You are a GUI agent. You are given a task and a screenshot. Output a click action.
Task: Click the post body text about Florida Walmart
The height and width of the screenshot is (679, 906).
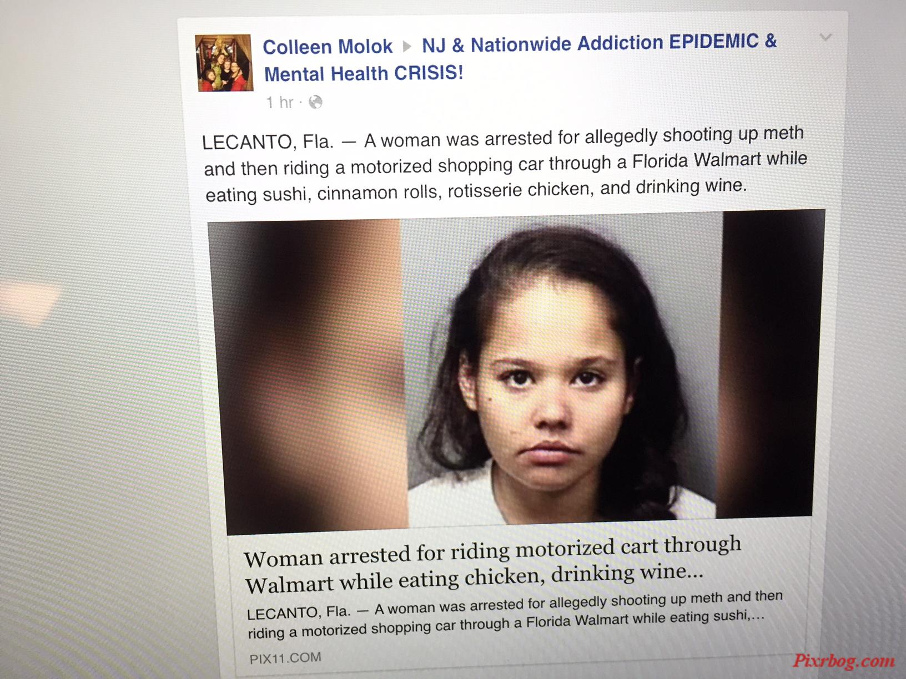click(505, 163)
